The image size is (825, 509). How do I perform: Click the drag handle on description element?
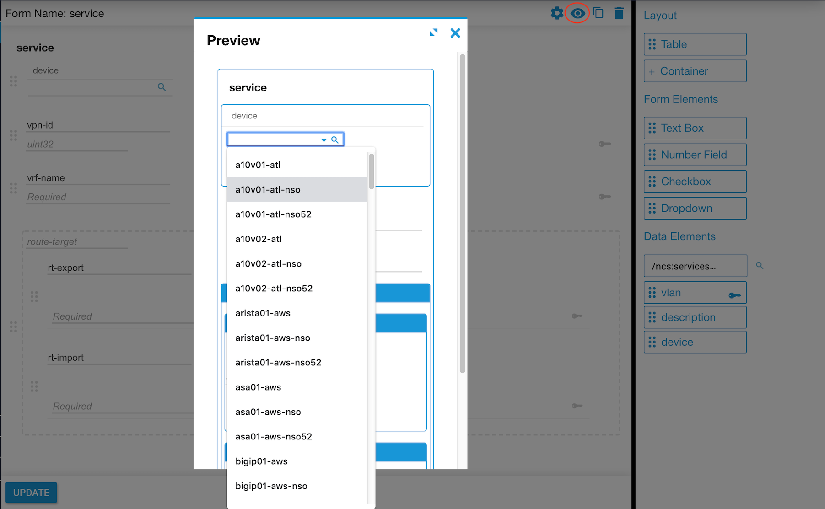coord(652,317)
